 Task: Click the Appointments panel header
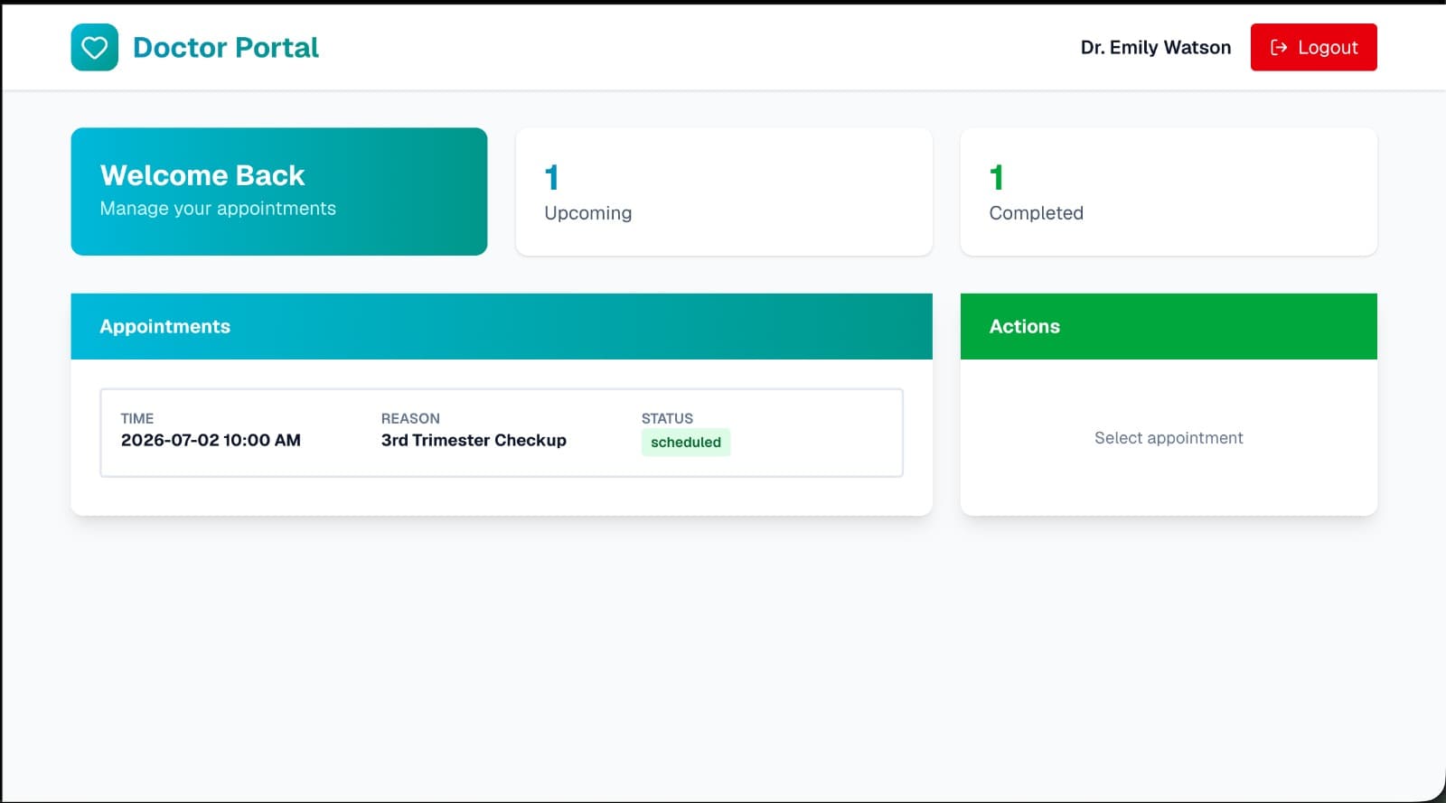[x=502, y=326]
